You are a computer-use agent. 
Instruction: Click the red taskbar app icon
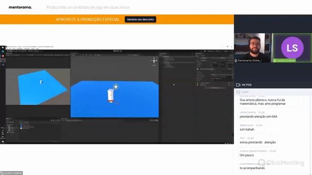point(3,56)
